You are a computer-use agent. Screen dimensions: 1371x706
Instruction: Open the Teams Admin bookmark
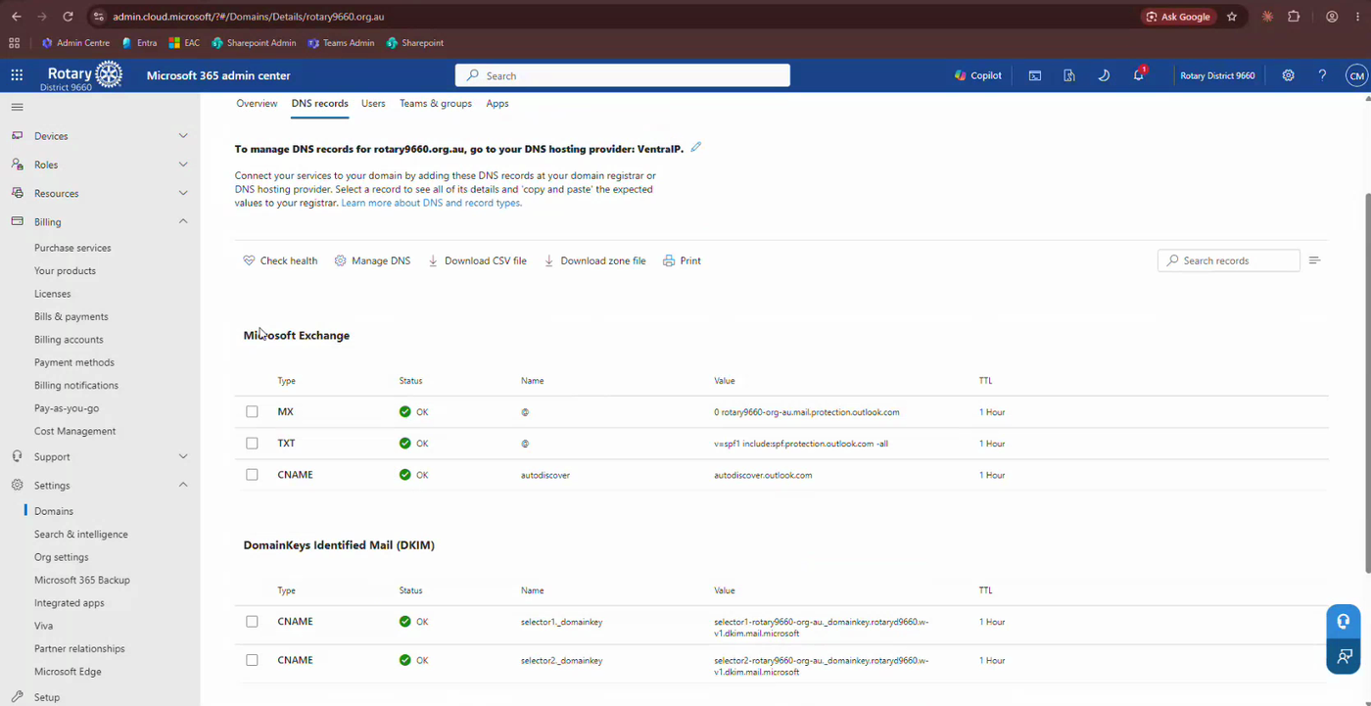point(341,43)
